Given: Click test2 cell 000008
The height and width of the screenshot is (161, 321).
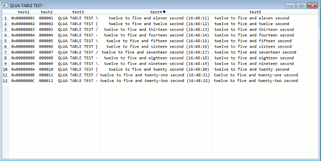Looking at the screenshot, I should click(46, 58).
